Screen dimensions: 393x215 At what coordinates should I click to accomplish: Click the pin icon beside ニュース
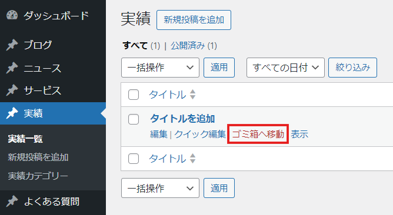pyautogui.click(x=12, y=68)
